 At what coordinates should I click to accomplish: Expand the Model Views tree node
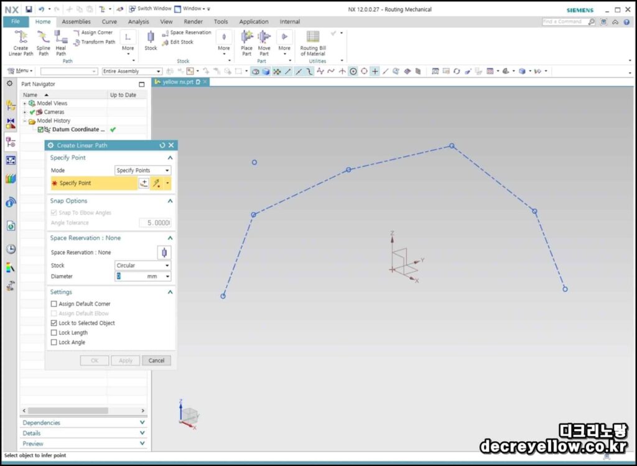pyautogui.click(x=25, y=104)
